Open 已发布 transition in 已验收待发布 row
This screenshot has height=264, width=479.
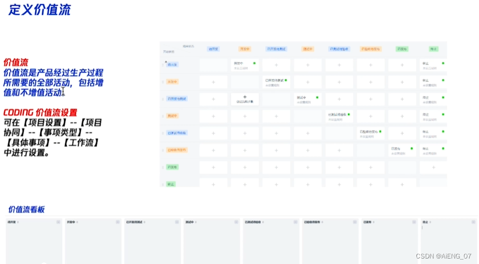coord(402,150)
